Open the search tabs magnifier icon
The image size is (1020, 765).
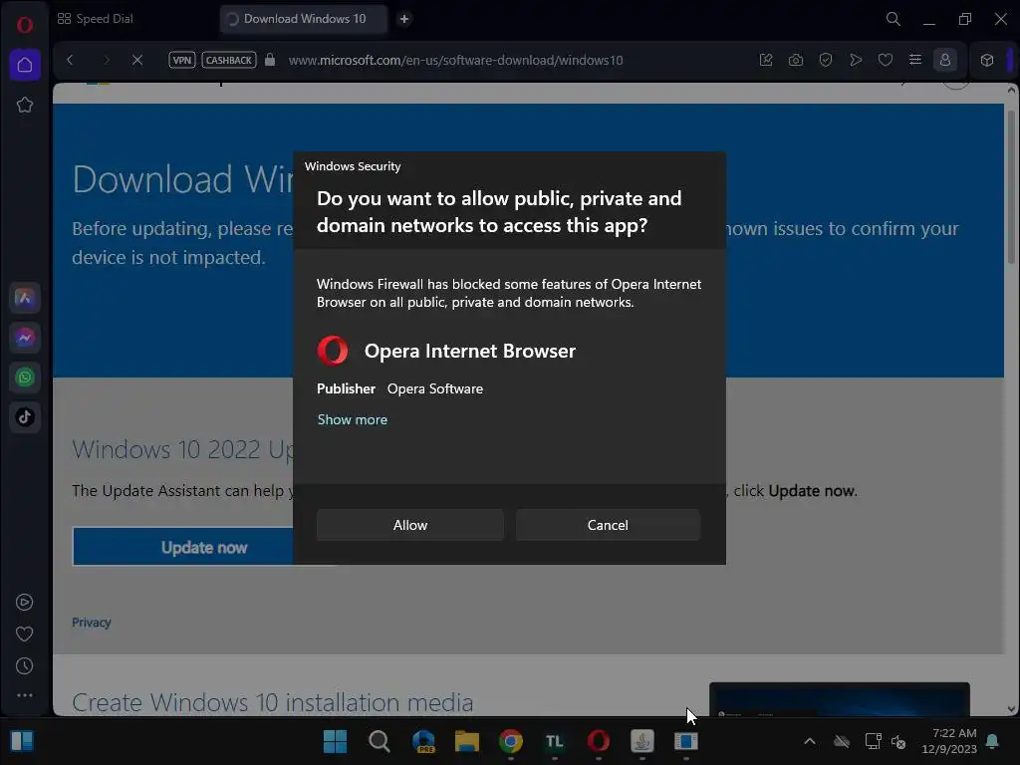click(893, 19)
